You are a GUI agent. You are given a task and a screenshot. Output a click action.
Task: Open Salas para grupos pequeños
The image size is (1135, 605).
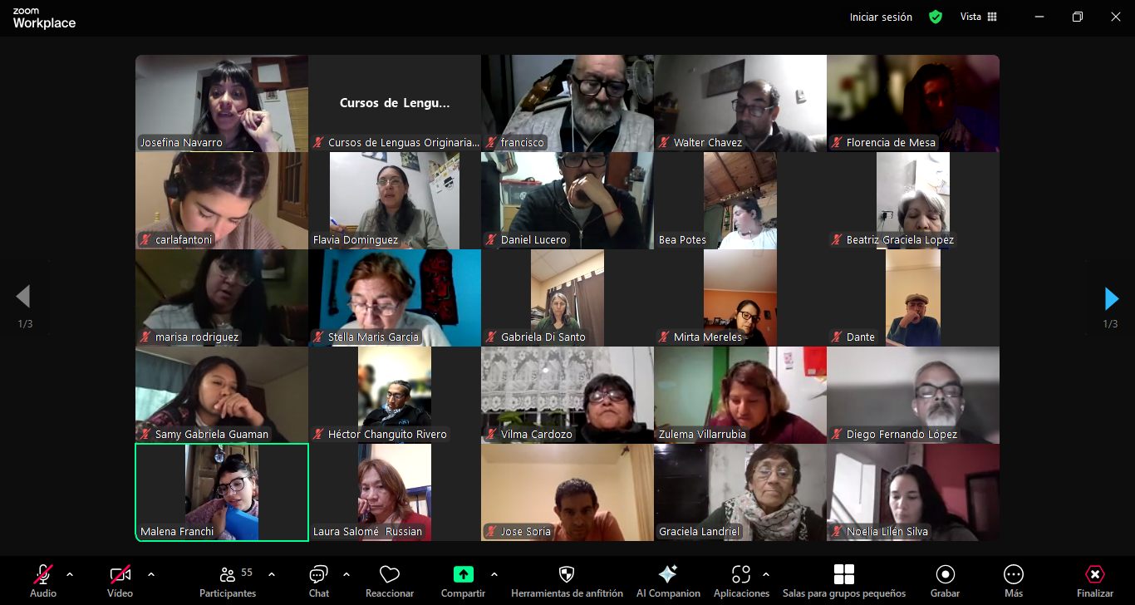point(843,574)
